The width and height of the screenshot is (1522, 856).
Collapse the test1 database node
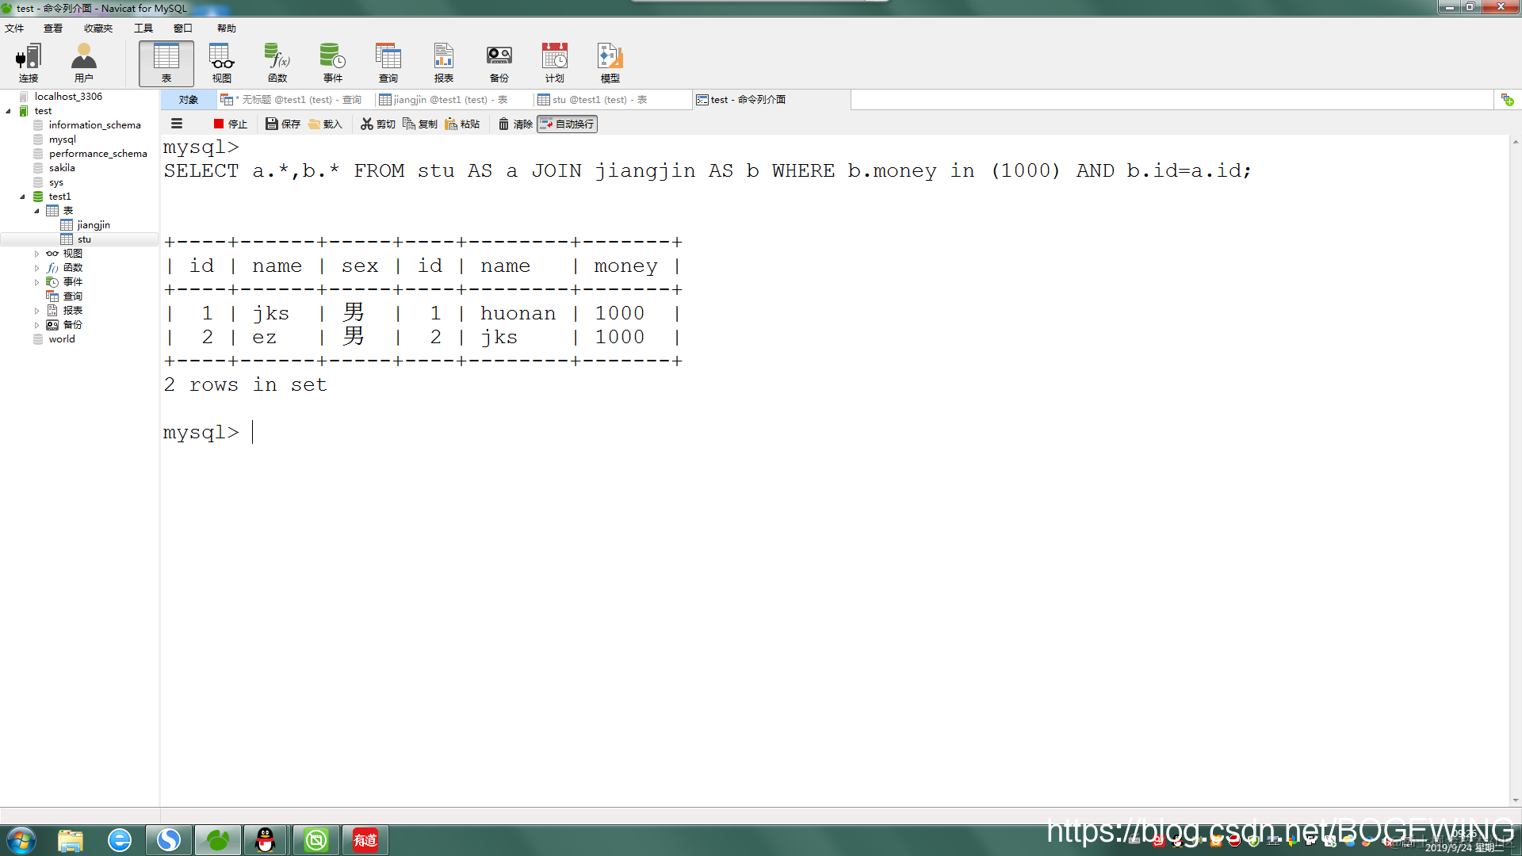22,197
